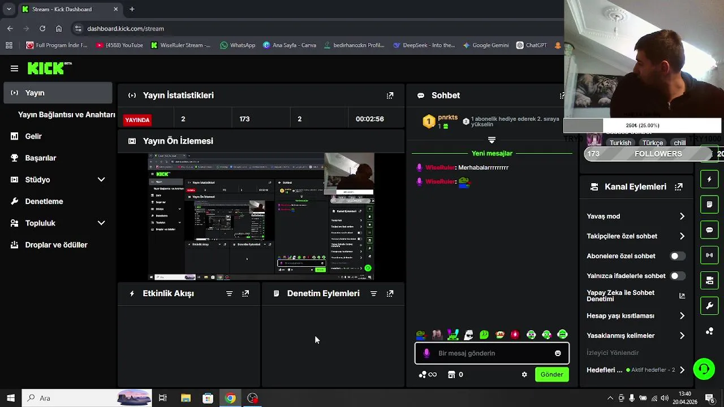
Task: Open WiseRuler Stream bookmark
Action: pyautogui.click(x=180, y=45)
